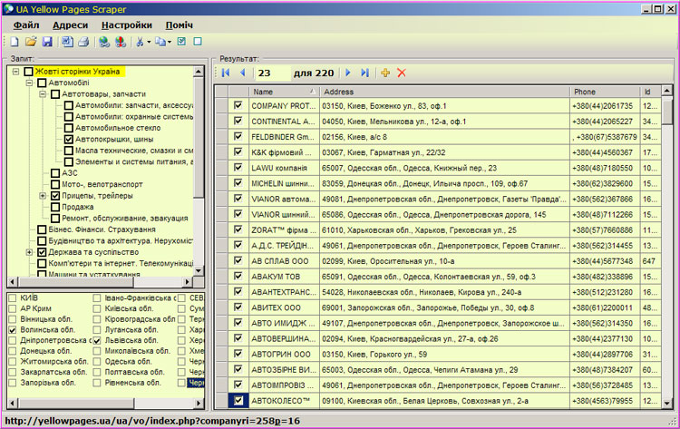
Task: Open the scissors tool dropdown arrow
Action: (x=147, y=42)
